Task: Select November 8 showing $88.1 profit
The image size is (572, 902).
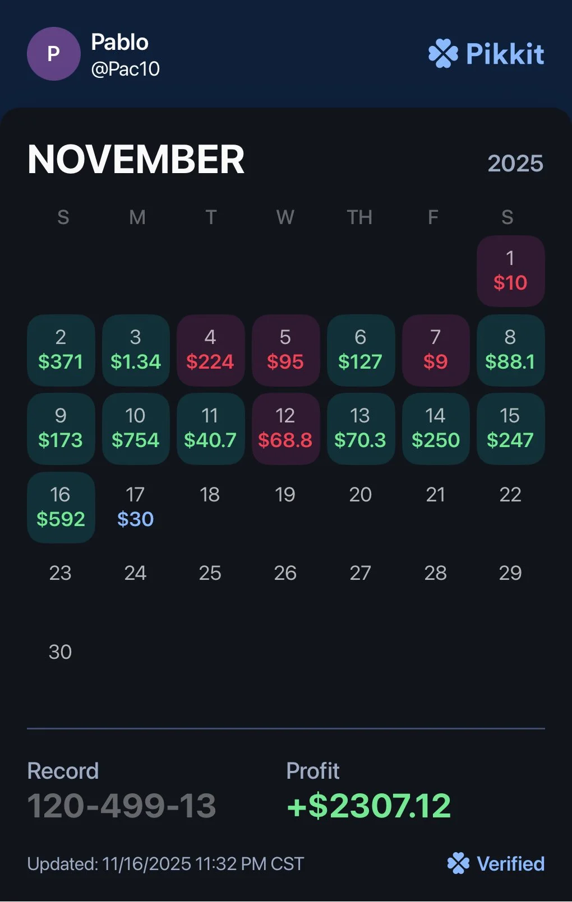Action: (x=510, y=350)
